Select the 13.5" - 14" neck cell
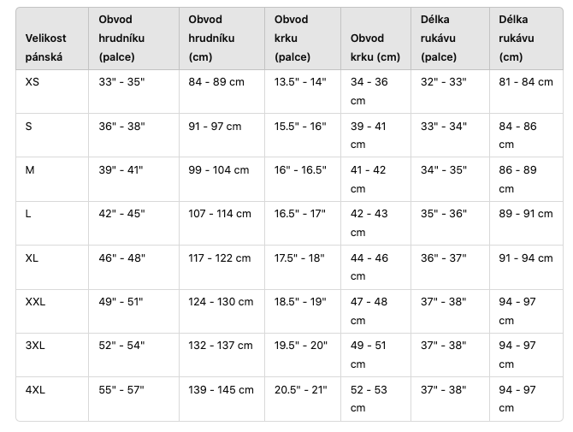573x432 pixels. 300,82
